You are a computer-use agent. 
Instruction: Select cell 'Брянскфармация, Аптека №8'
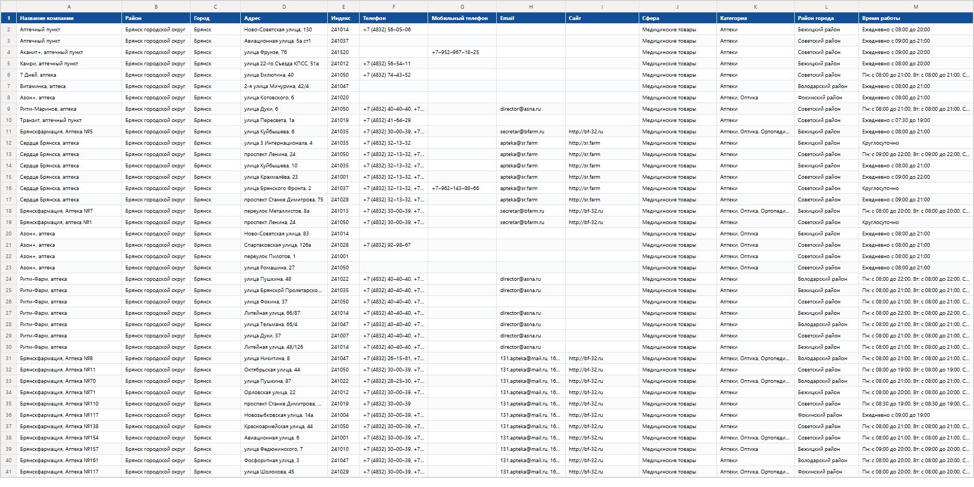[x=69, y=359]
